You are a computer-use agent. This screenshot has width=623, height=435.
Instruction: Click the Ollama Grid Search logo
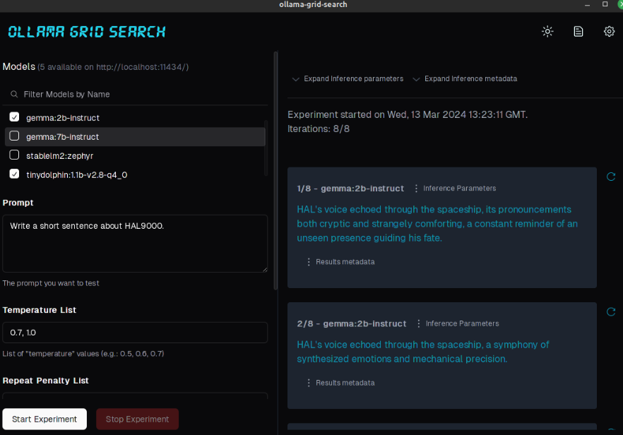87,32
